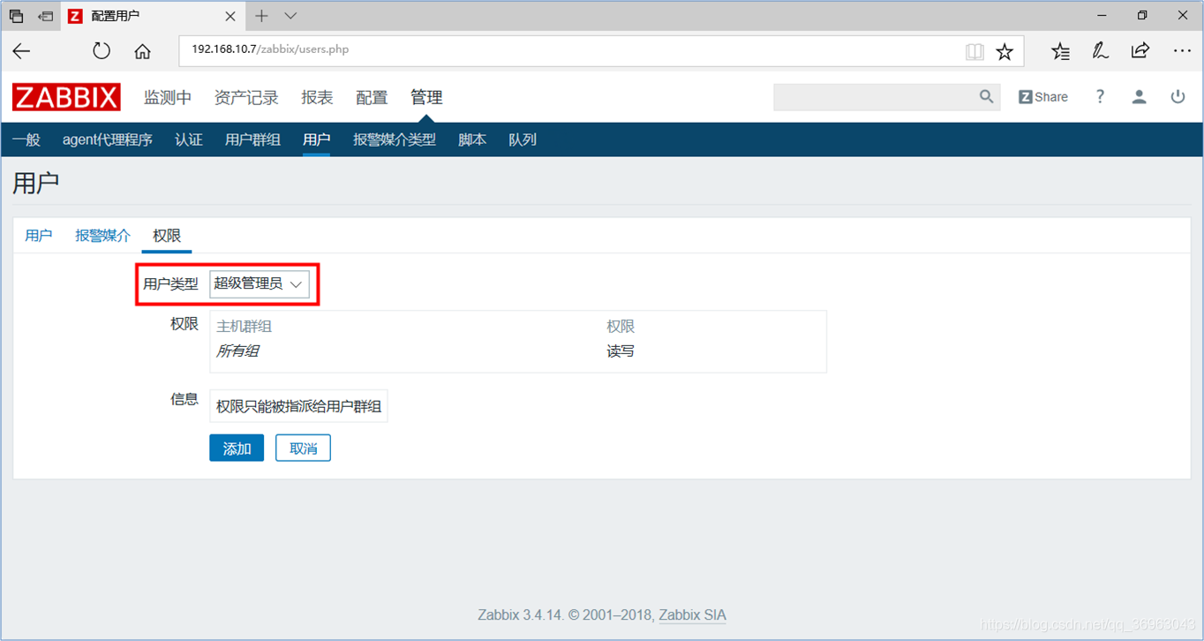Open a new tab with plus icon

point(261,16)
